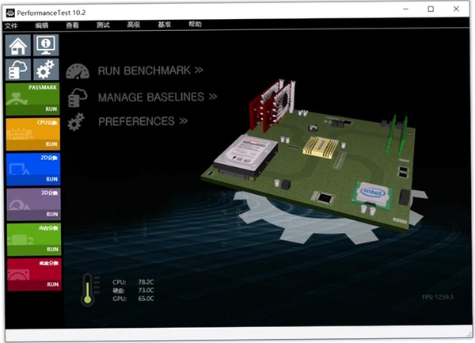
Task: Open the Home screen icon
Action: point(18,45)
